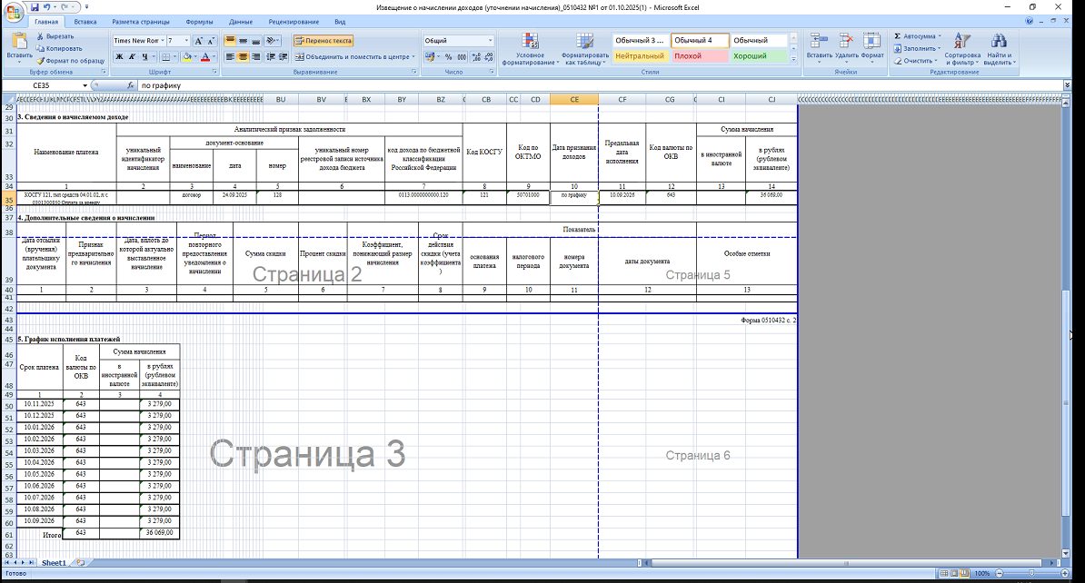Save the workbook via quick access toolbar
The height and width of the screenshot is (583, 1085).
click(35, 7)
